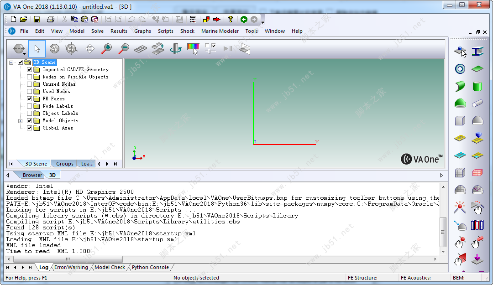Collapse the 3D Scene tree node
The image size is (493, 285).
(x=11, y=62)
